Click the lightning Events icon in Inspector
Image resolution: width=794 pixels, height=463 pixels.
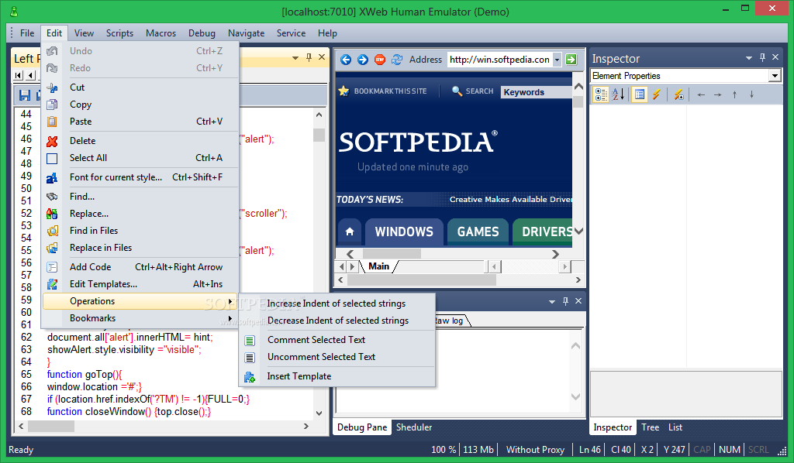[x=656, y=94]
